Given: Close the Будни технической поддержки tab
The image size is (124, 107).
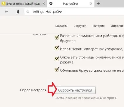Looking at the screenshot, I should (x=44, y=3).
